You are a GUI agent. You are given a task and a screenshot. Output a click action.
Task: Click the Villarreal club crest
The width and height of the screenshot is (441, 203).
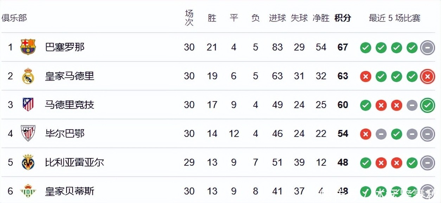pos(28,162)
